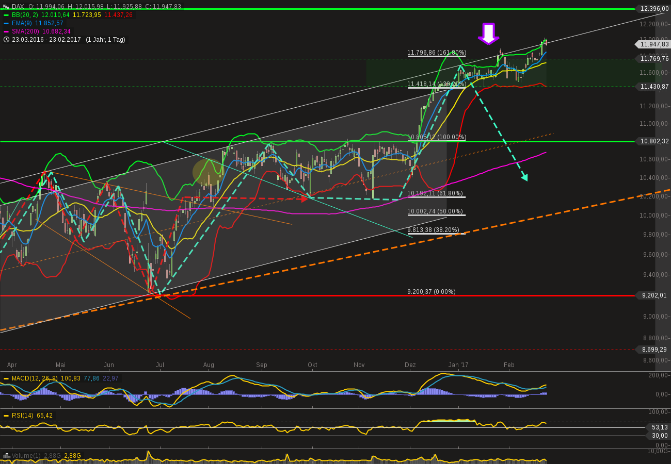This screenshot has width=671, height=464.
Task: Click the Jul label on the time axis
Action: coord(160,365)
